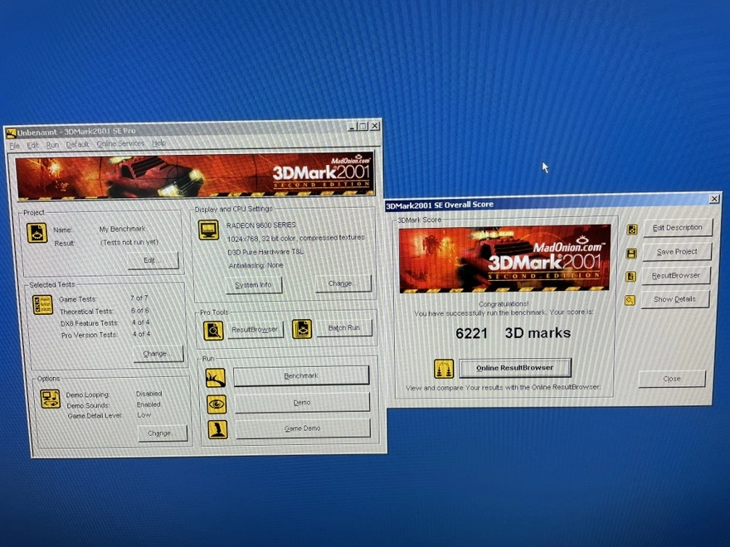Click the D3D Pure Hardware T&L text
Viewport: 730px width, 547px height.
click(x=265, y=252)
